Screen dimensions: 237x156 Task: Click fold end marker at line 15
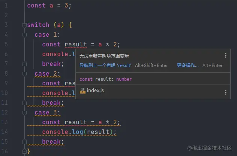point(24,142)
